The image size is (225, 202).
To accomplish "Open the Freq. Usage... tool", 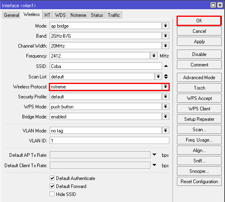I will 199,140.
